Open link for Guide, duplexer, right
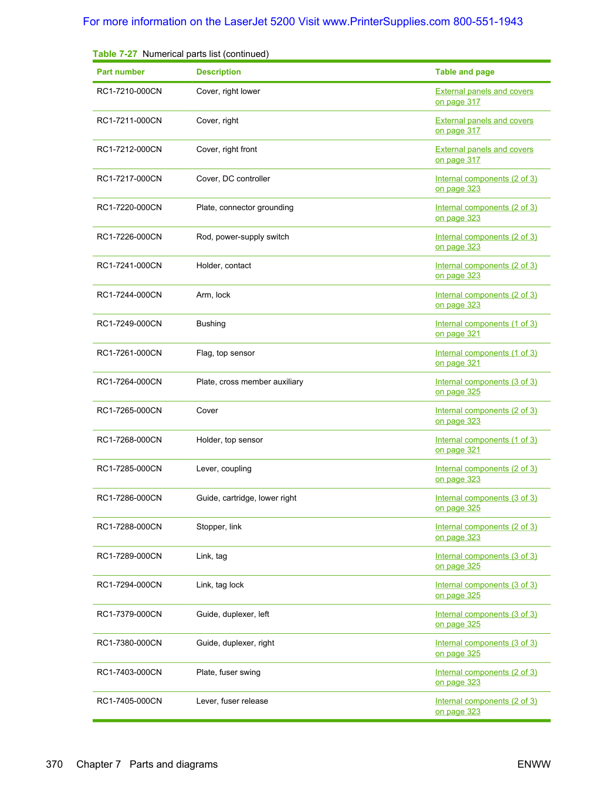 (486, 648)
